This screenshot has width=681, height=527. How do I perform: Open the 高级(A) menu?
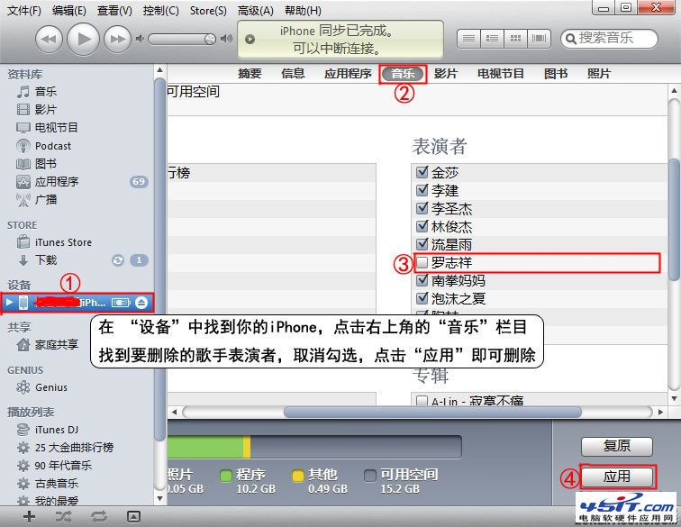coord(256,11)
